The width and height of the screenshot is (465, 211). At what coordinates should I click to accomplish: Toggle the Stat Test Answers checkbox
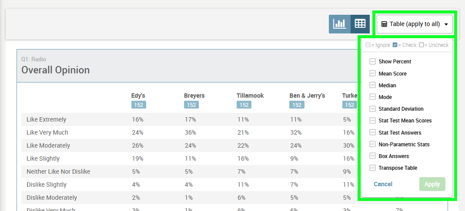click(372, 132)
